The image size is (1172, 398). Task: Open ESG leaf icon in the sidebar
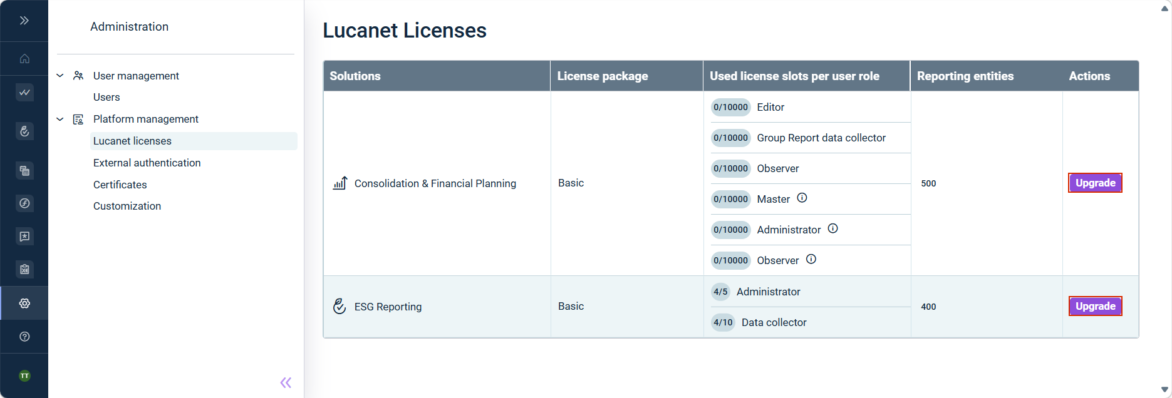point(24,131)
